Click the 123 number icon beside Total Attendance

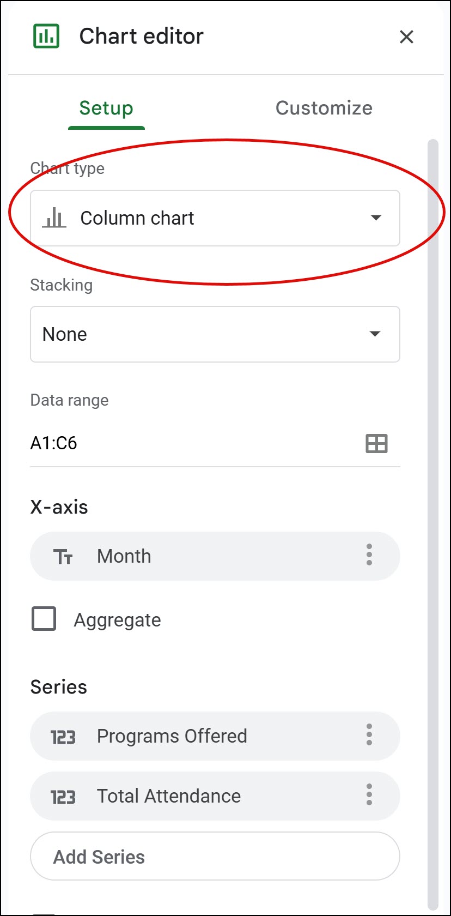63,797
